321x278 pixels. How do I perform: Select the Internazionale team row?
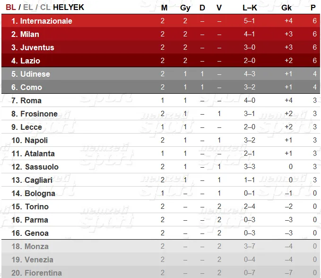(161, 21)
